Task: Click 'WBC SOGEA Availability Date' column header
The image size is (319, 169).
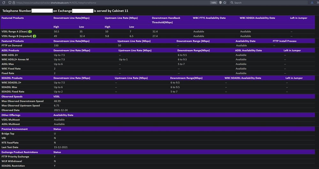Action: tap(257, 18)
